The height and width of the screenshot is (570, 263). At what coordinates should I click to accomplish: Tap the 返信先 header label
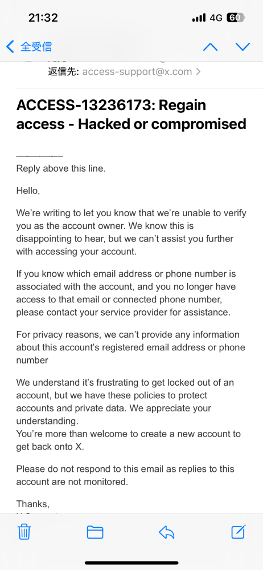pyautogui.click(x=64, y=72)
